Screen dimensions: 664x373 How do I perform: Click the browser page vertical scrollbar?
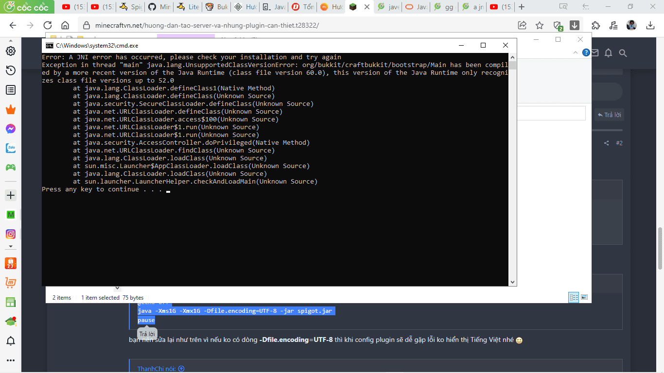[660, 248]
